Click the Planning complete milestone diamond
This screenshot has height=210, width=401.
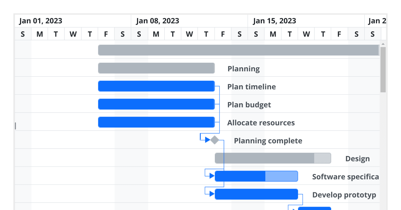pyautogui.click(x=215, y=140)
